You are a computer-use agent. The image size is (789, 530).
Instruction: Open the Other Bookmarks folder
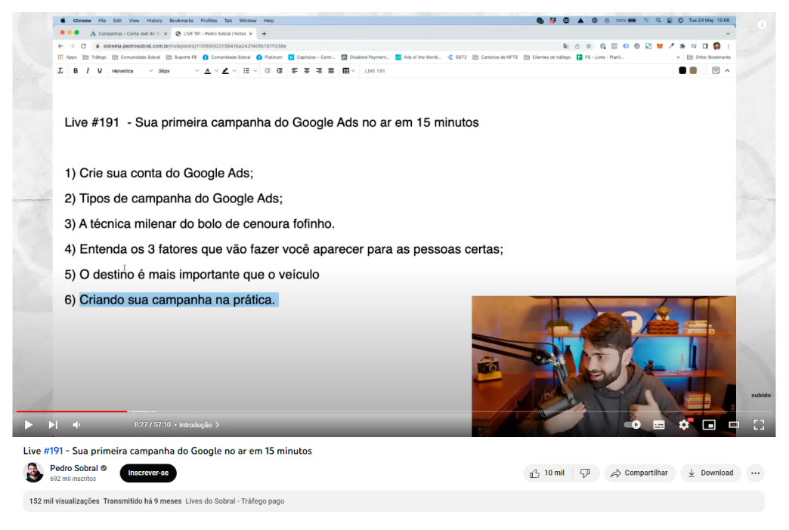click(708, 57)
